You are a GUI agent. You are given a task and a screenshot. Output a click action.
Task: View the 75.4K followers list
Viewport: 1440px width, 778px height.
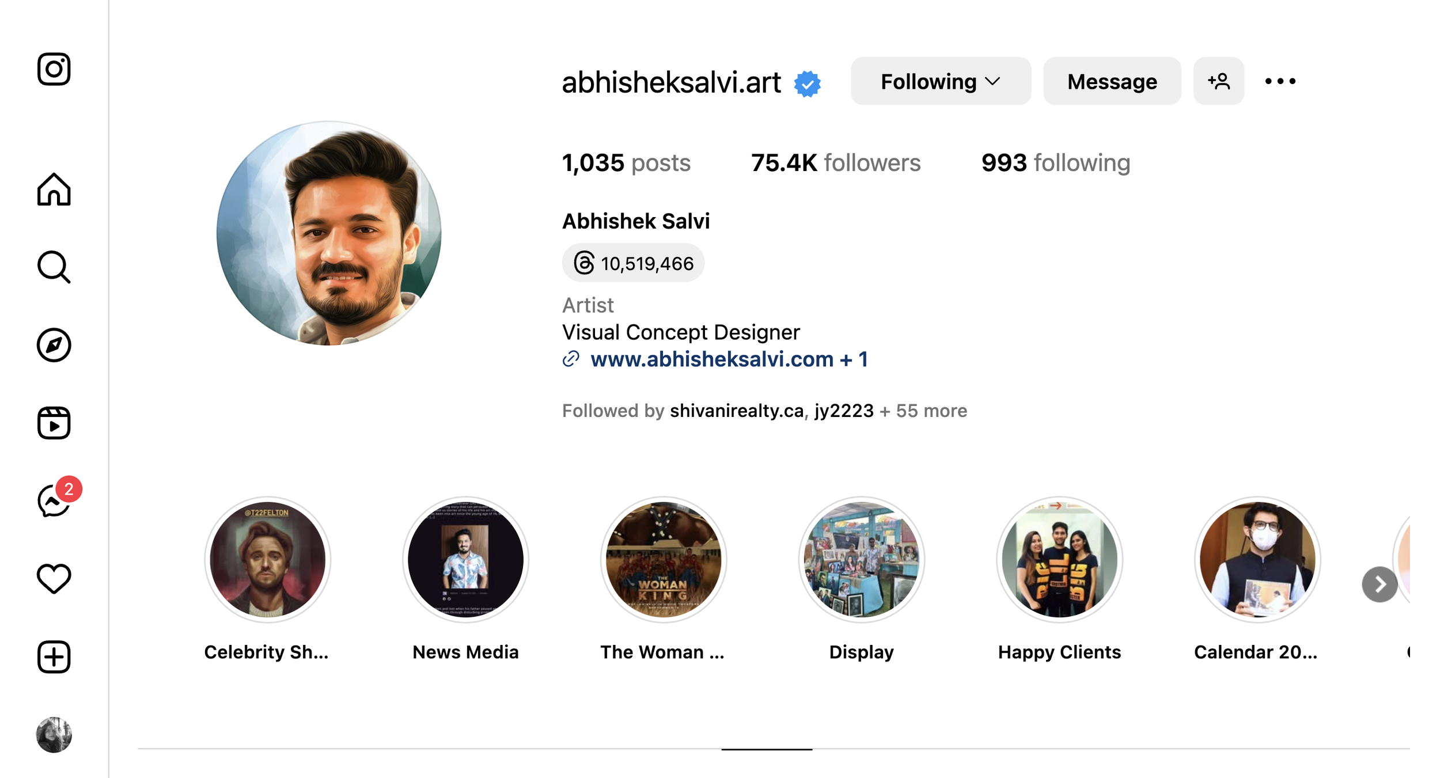tap(835, 163)
